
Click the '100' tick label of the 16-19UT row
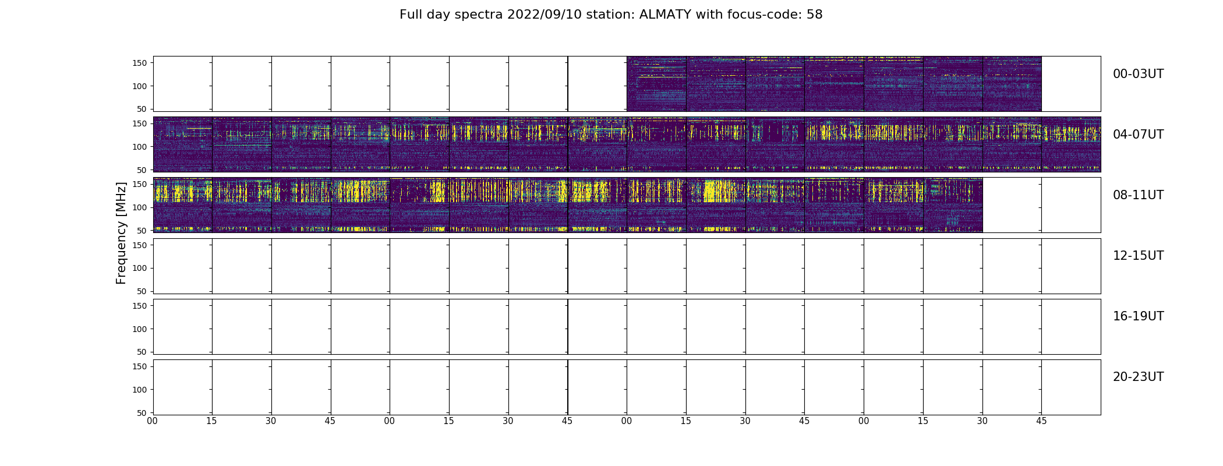click(140, 329)
